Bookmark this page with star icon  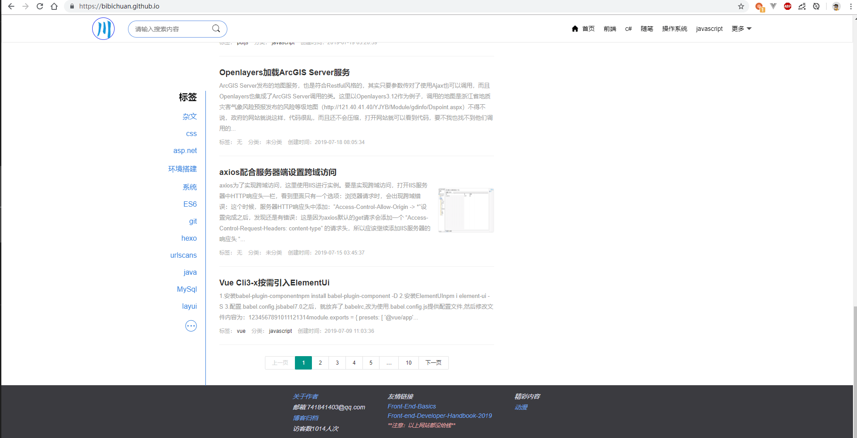pyautogui.click(x=741, y=6)
